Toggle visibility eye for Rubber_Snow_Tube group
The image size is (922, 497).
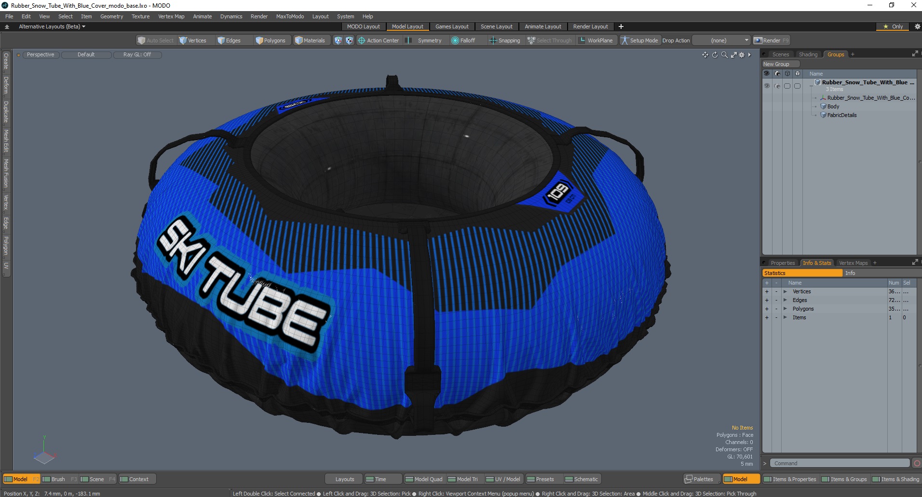767,86
